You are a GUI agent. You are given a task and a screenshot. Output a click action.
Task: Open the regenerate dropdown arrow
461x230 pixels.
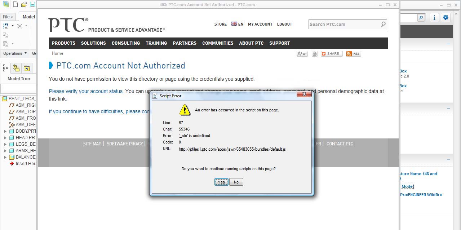point(13,26)
